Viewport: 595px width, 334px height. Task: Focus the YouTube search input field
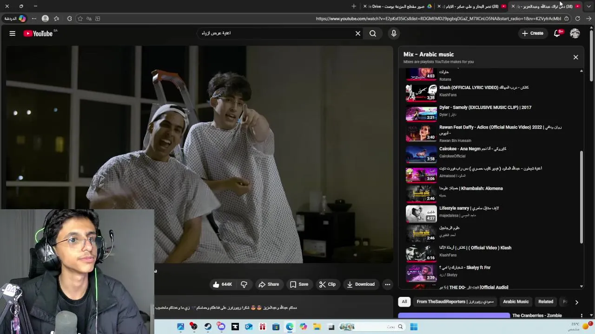[x=279, y=33]
